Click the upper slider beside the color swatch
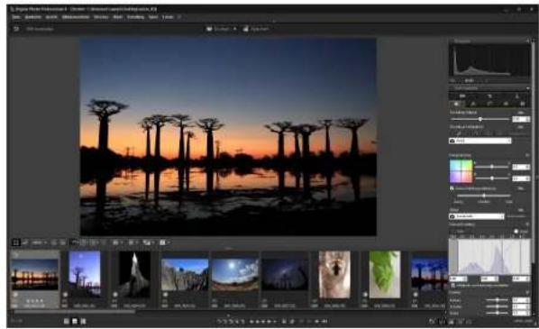This screenshot has width=539, height=329. point(492,167)
